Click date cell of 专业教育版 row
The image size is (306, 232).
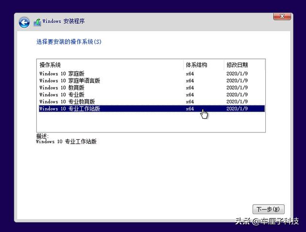tap(237, 102)
